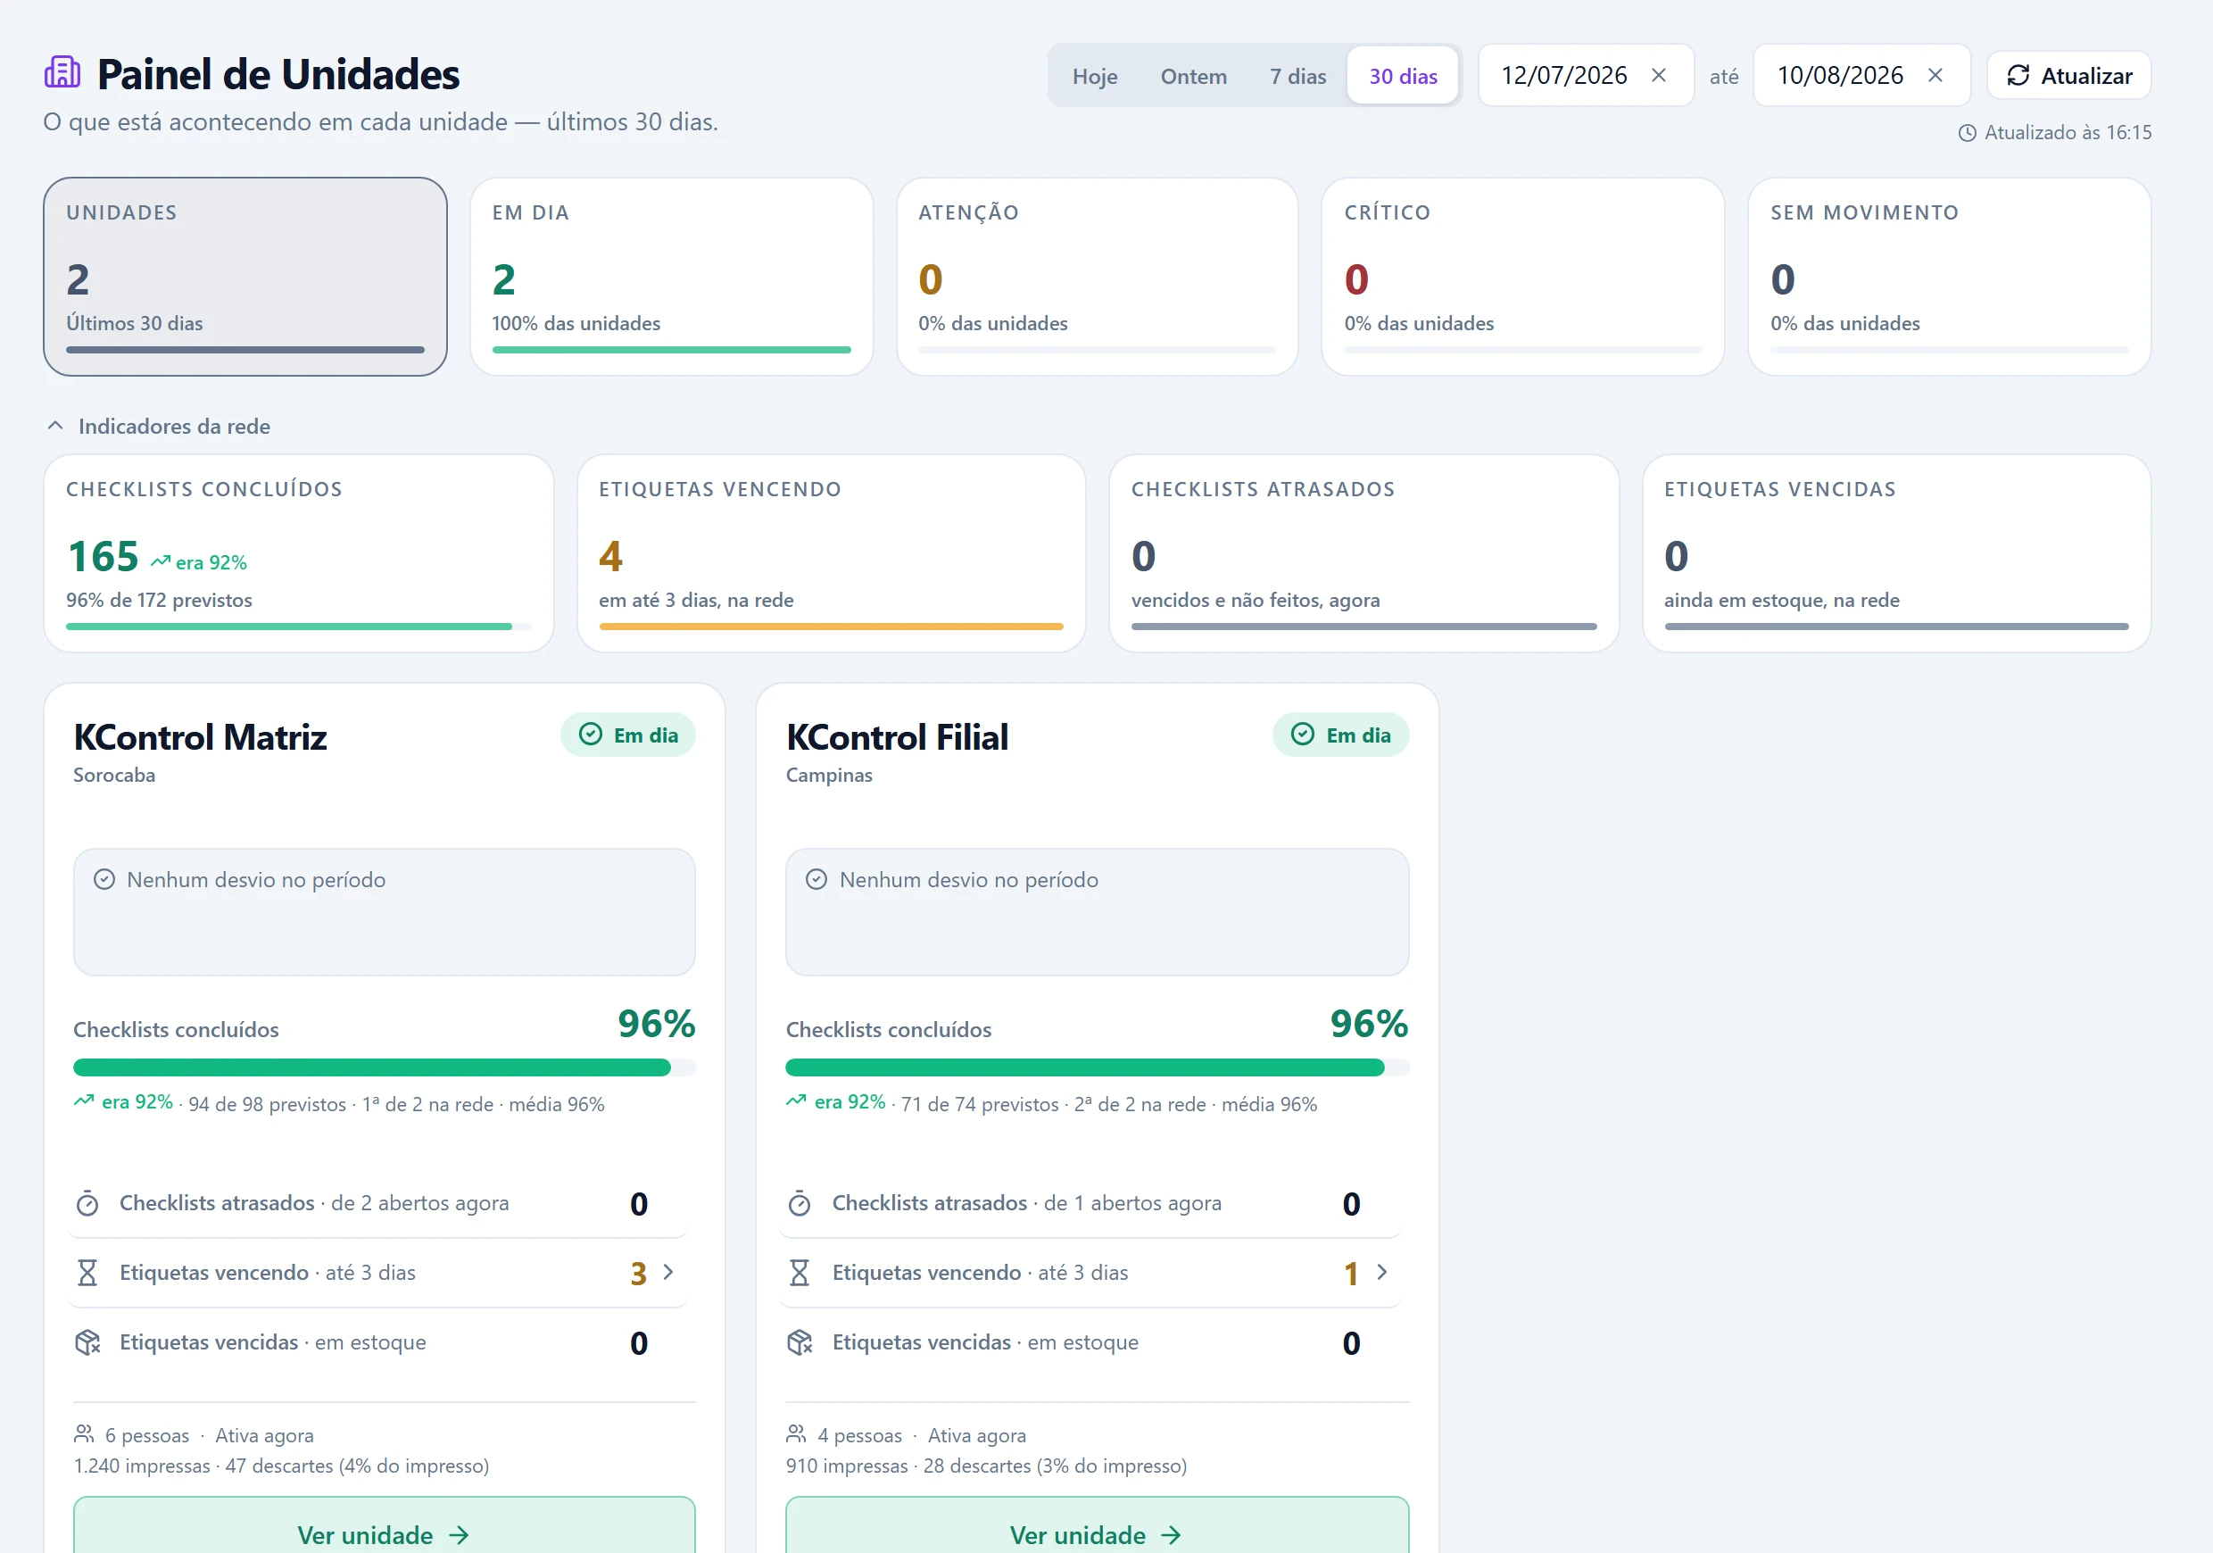This screenshot has height=1553, width=2213.
Task: Click the refresh arrows icon in Atualizar
Action: pyautogui.click(x=2018, y=76)
